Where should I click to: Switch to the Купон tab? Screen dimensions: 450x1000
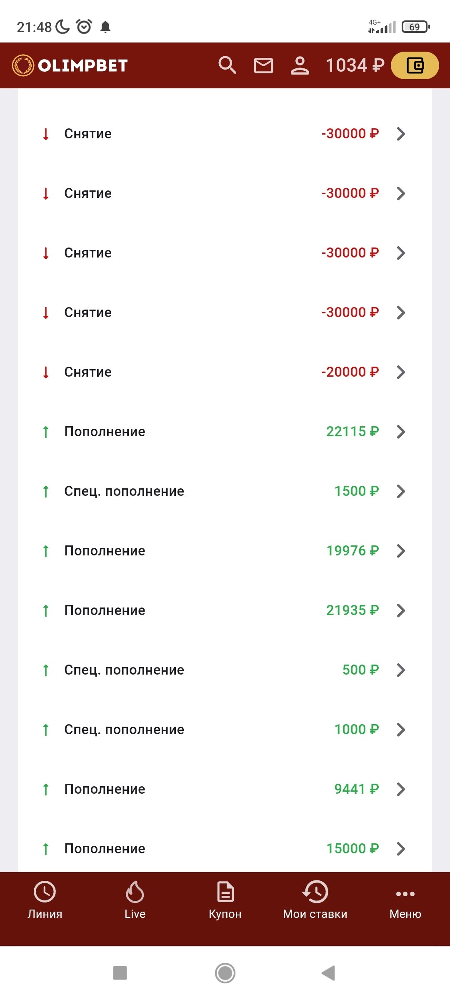tap(225, 899)
